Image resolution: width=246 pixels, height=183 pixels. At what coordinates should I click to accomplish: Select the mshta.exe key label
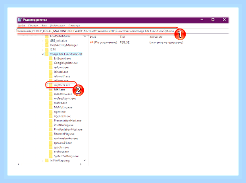(60, 103)
